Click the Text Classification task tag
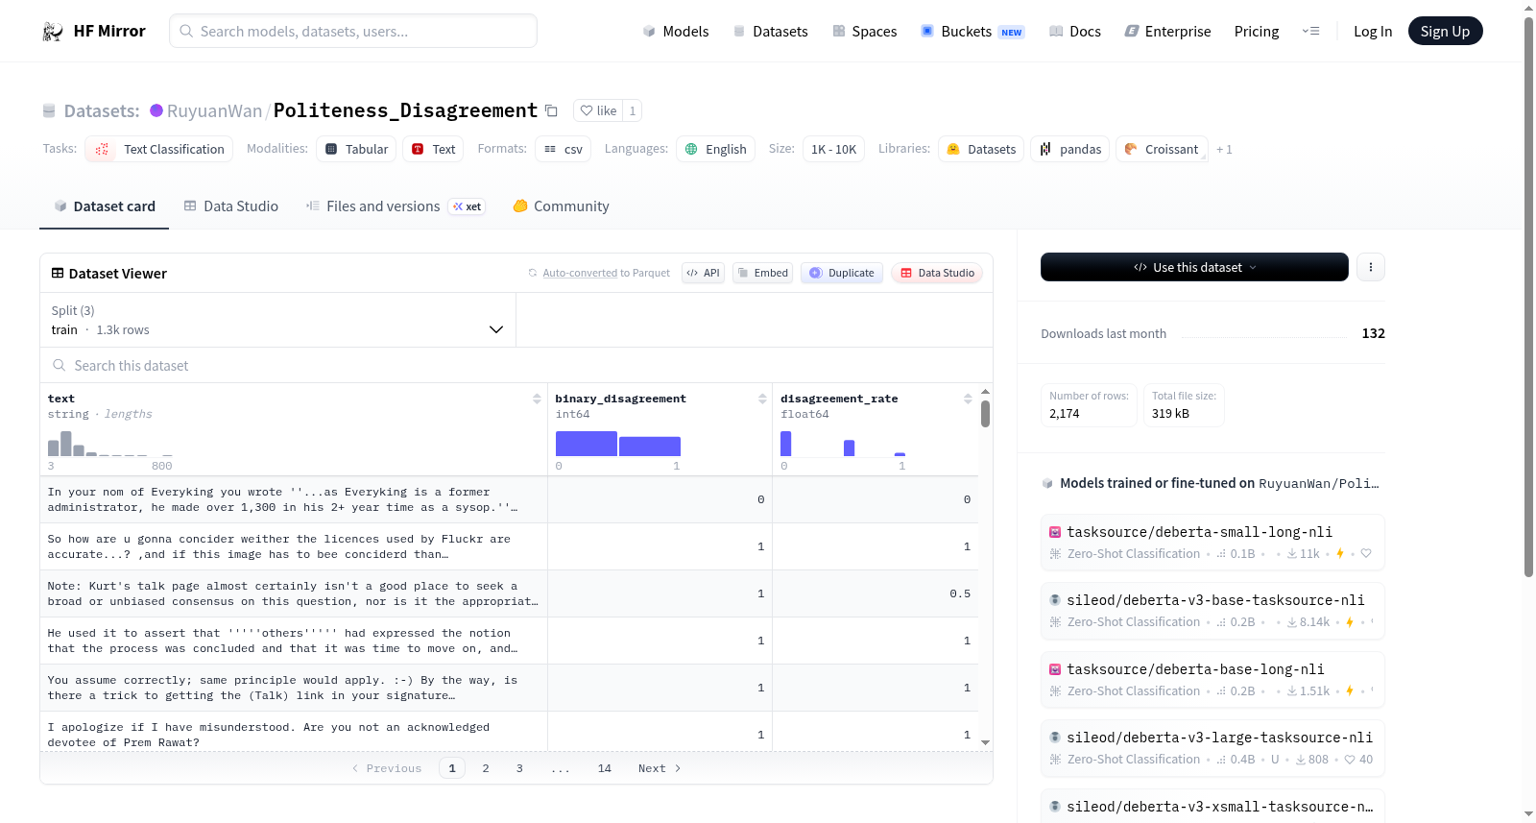 tap(159, 149)
